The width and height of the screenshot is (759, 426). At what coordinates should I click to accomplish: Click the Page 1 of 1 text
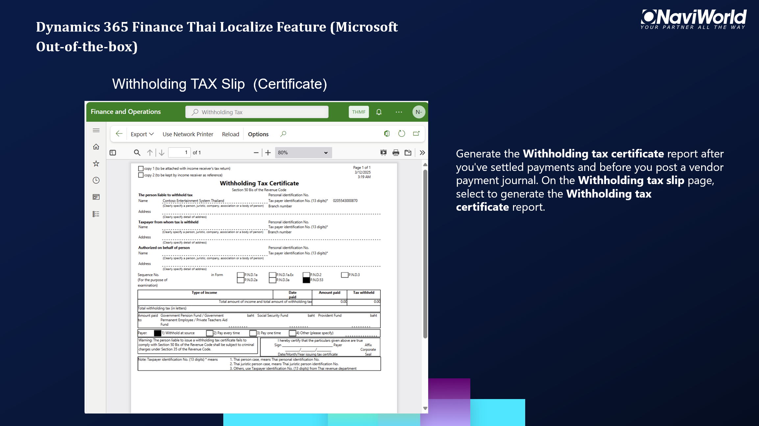pyautogui.click(x=362, y=168)
